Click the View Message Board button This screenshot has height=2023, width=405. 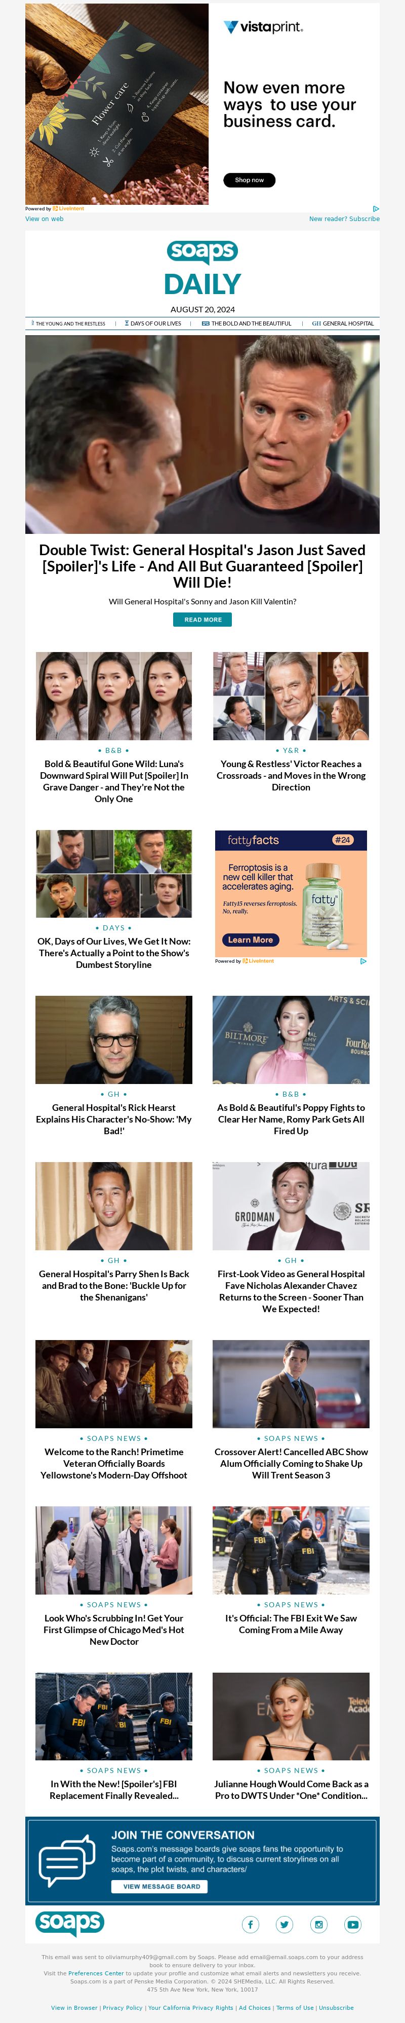point(161,1886)
